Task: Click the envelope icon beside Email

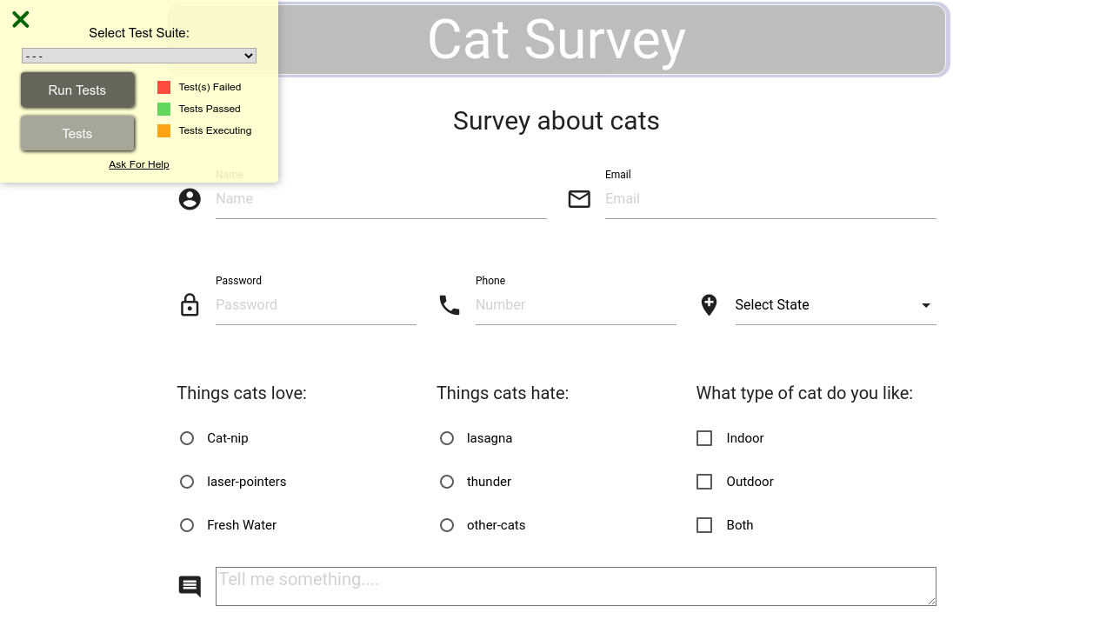Action: pyautogui.click(x=579, y=199)
